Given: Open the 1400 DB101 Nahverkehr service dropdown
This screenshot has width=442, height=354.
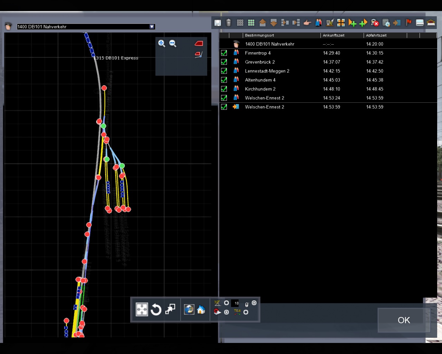Looking at the screenshot, I should click(x=152, y=27).
